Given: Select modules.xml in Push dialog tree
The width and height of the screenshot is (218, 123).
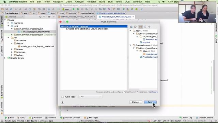Looking at the screenshot, I should point(152,54).
